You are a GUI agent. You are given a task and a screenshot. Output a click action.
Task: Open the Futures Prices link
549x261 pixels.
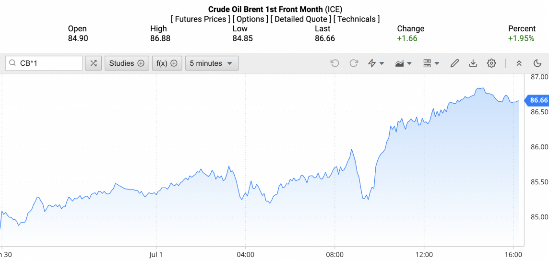200,19
